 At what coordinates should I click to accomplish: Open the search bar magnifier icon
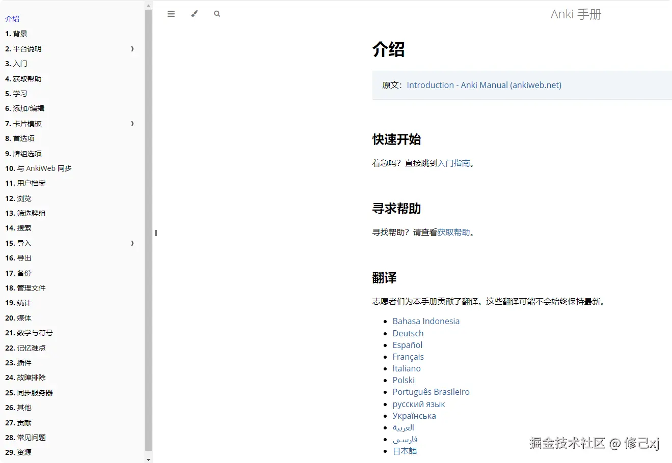(x=217, y=14)
